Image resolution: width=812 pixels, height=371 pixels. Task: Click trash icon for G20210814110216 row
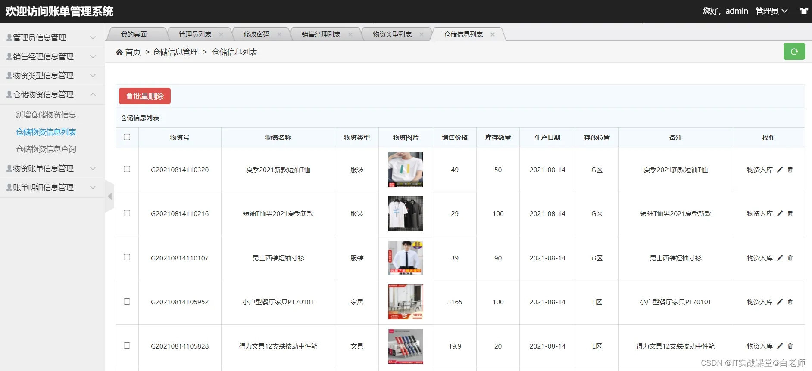pyautogui.click(x=790, y=213)
